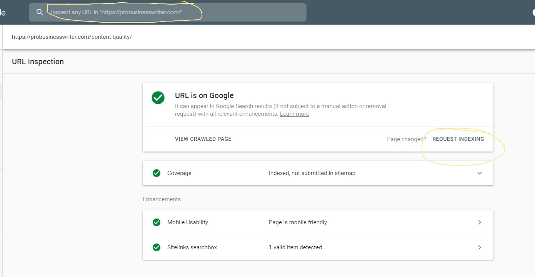Focus the Inspect any URL search field
Viewport: 535px width, 277px height.
click(x=168, y=12)
